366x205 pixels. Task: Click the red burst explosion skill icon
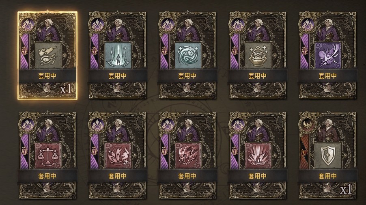coord(258,156)
